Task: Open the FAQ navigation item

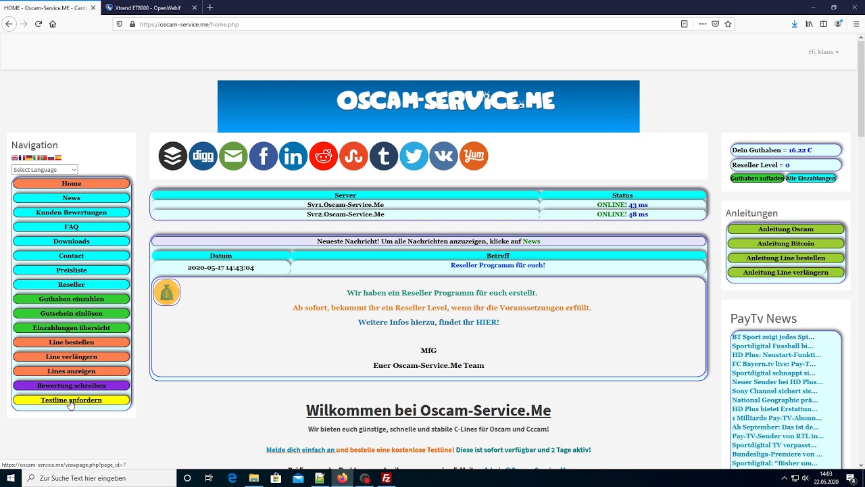Action: [72, 227]
